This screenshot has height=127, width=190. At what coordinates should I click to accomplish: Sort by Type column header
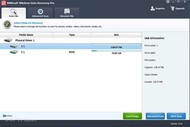[72, 35]
